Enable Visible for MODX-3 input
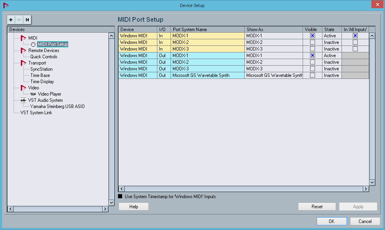This screenshot has width=385, height=230. [x=312, y=49]
